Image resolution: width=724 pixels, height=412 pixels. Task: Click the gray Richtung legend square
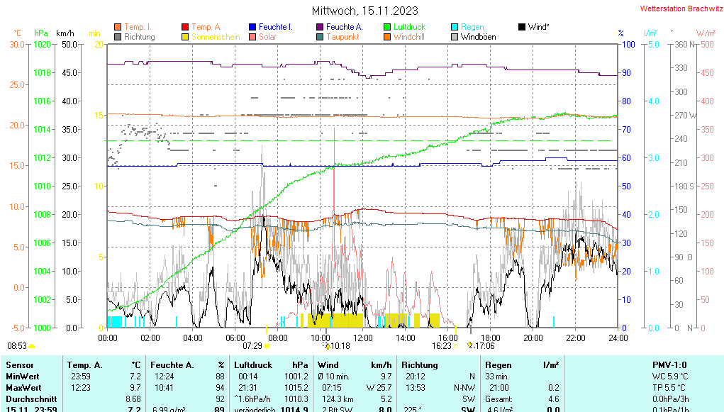118,37
